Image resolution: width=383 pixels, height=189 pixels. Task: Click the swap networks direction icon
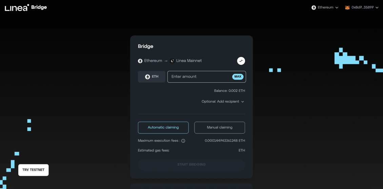pos(241,61)
